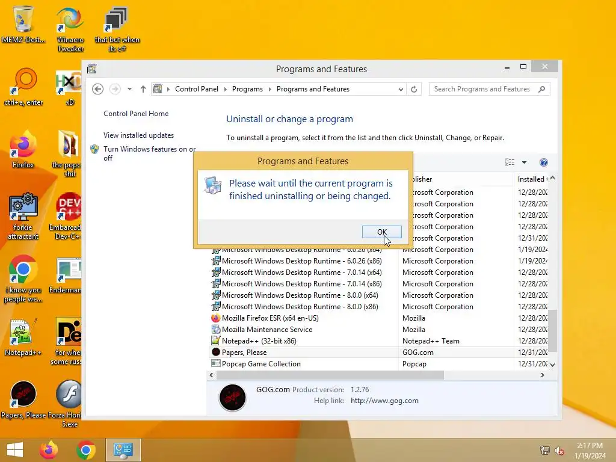The width and height of the screenshot is (616, 462).
Task: Click the GOG.com publisher cell
Action: coord(418,353)
